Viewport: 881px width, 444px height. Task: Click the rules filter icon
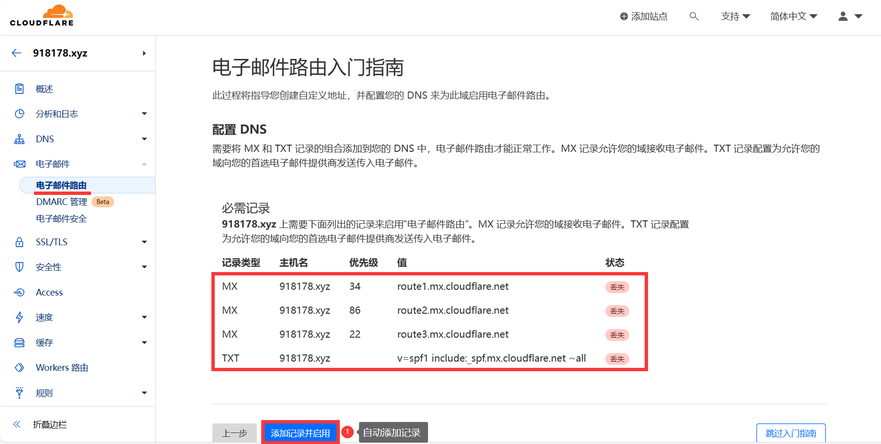pos(19,393)
